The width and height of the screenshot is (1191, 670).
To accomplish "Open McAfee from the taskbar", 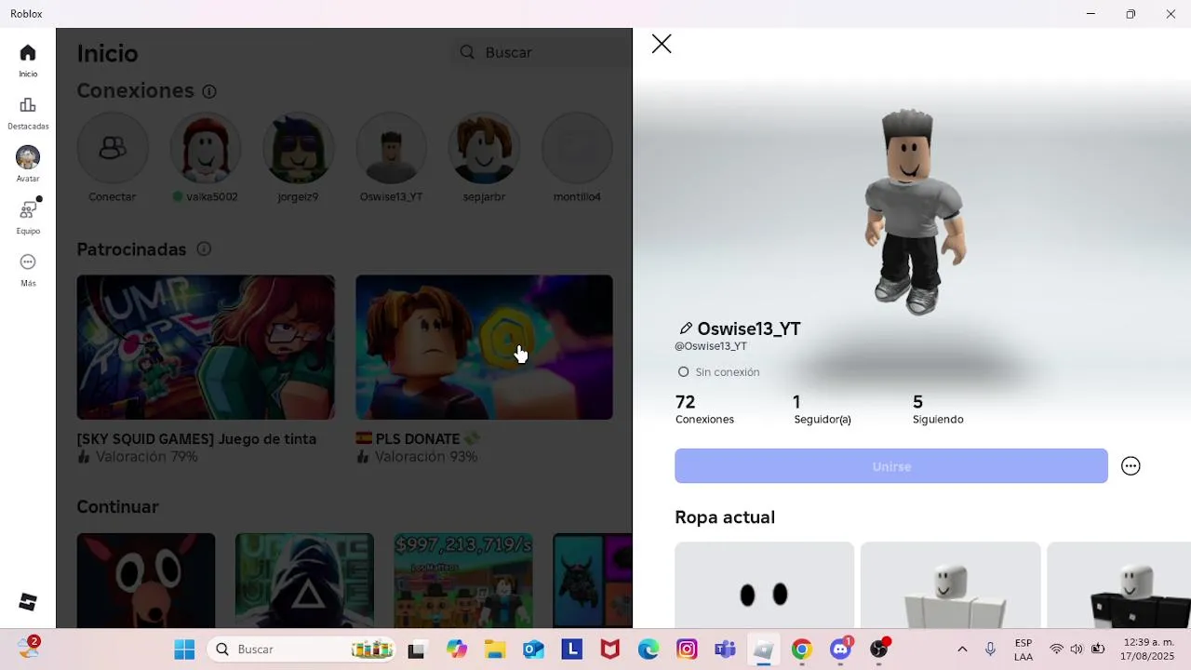I will coord(610,650).
